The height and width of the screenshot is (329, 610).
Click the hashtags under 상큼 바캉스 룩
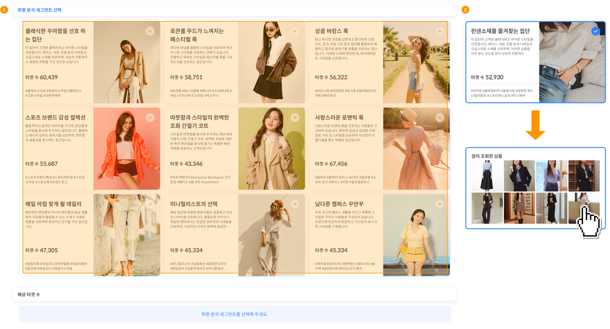tap(345, 93)
